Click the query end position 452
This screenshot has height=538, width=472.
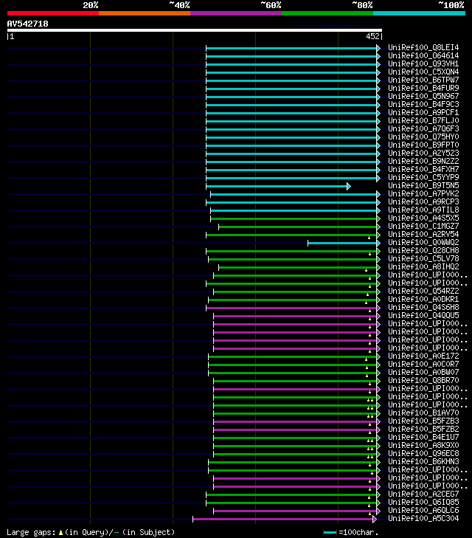373,36
